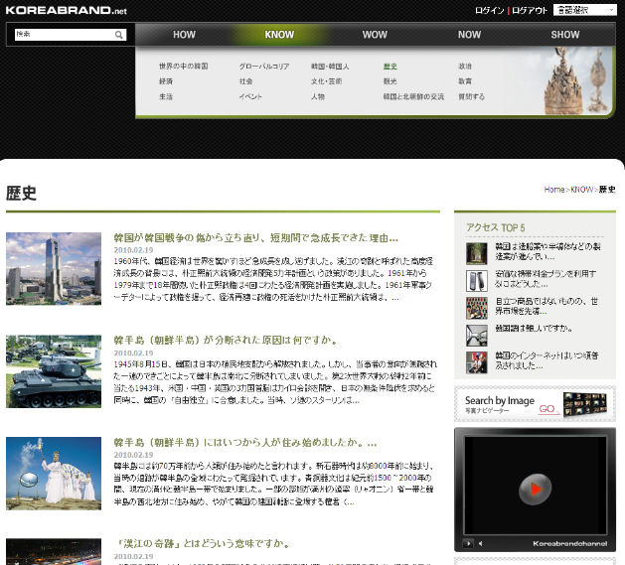Click the search magnifier icon
The image size is (625, 565).
click(118, 35)
